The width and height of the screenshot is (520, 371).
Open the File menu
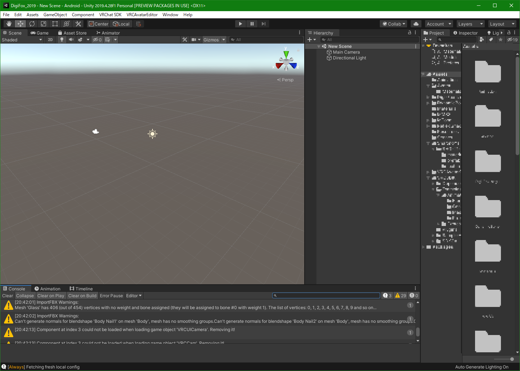point(6,15)
